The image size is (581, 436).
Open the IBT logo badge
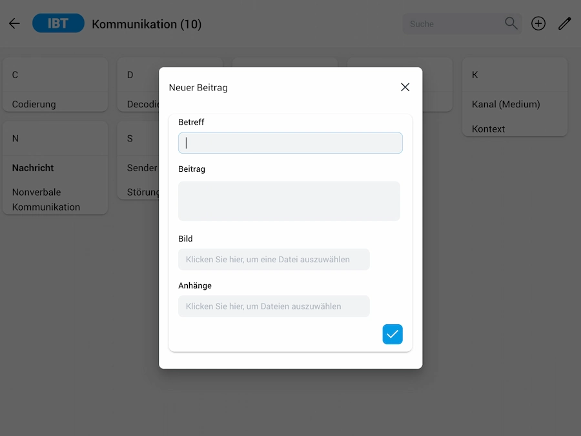coord(58,23)
